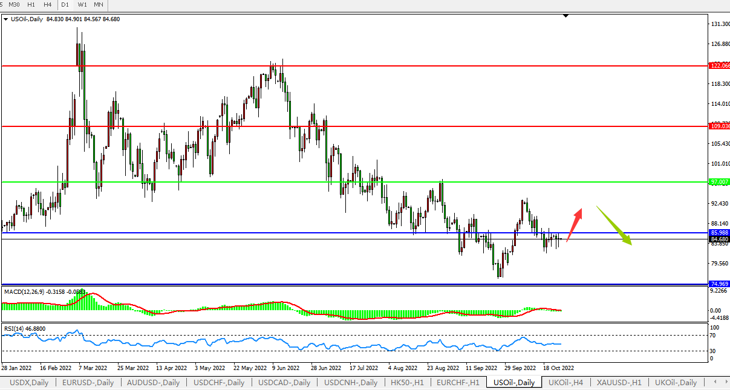
Task: Switch timeframe to H1
Action: click(31, 5)
